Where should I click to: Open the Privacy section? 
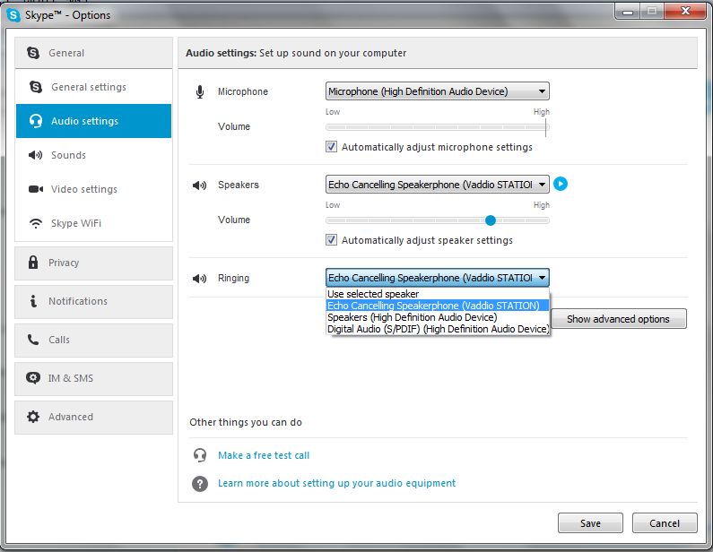[93, 263]
